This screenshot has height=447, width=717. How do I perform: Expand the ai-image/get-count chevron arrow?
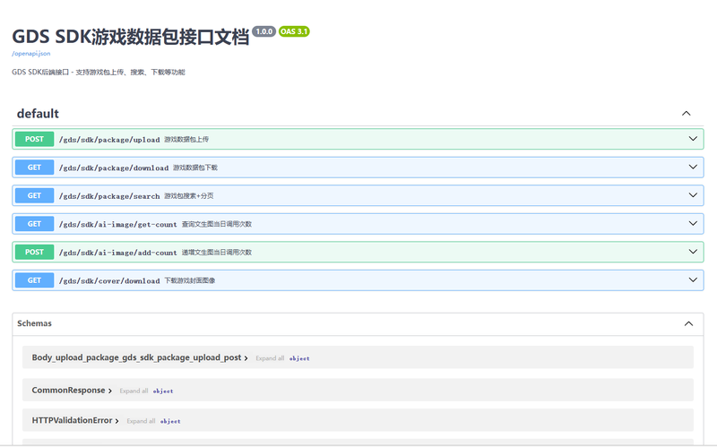pos(693,224)
